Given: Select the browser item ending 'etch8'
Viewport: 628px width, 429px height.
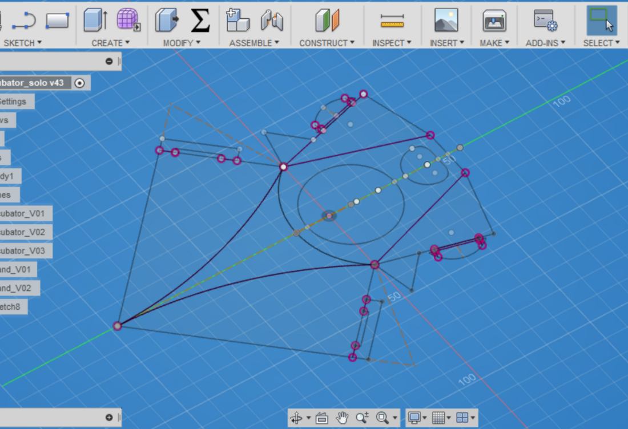Looking at the screenshot, I should tap(14, 307).
